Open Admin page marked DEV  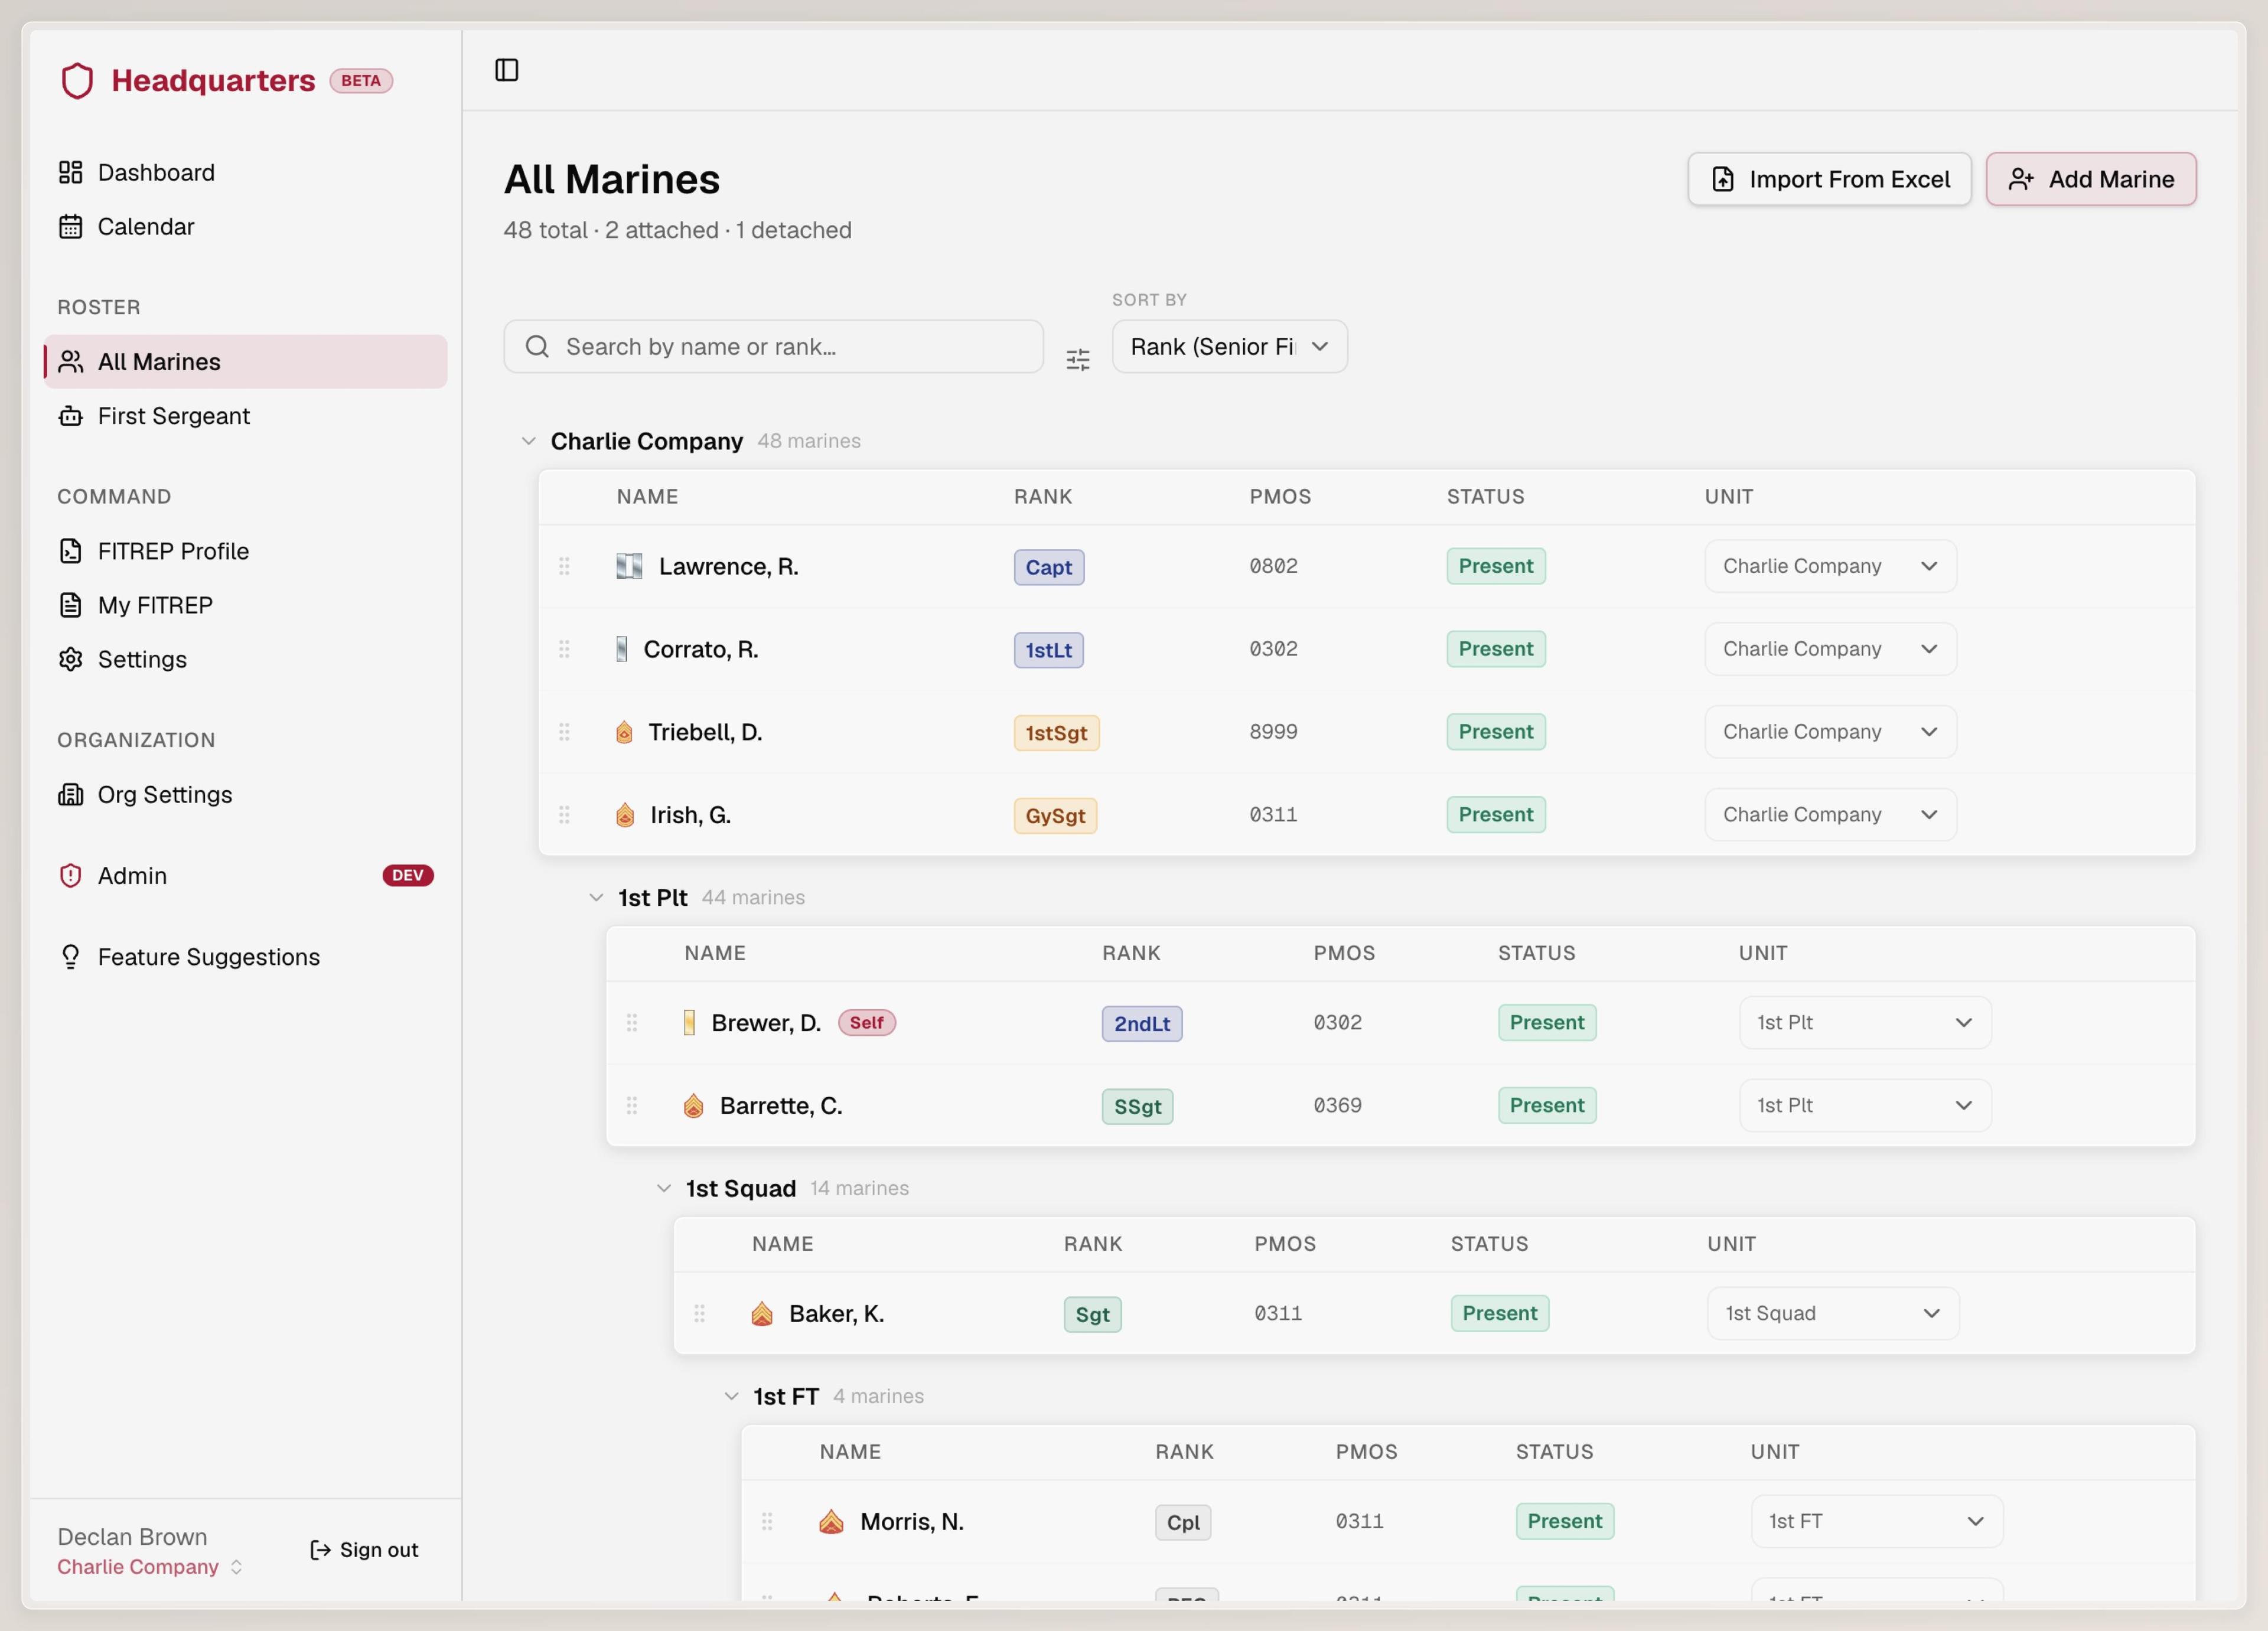245,875
